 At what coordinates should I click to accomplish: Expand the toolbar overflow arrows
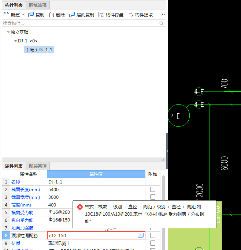tap(163, 15)
